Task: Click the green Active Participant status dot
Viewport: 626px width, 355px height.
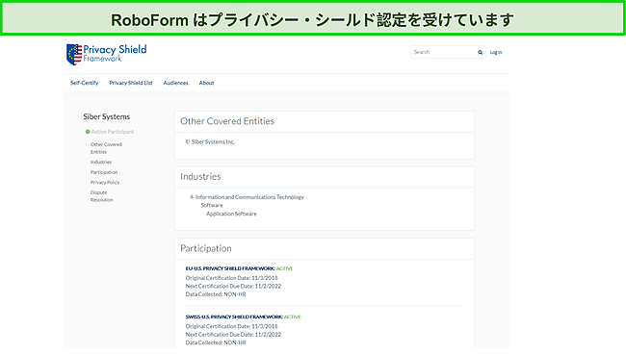Action: [88, 132]
